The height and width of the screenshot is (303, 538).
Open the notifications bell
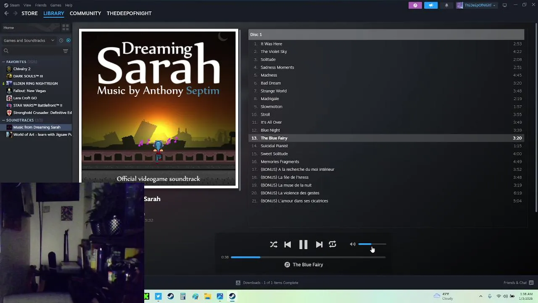point(446,5)
